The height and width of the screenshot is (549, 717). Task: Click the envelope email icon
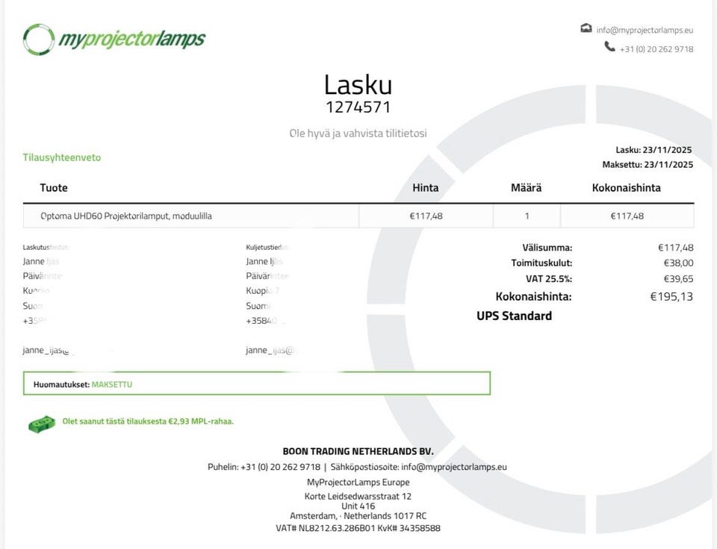click(x=586, y=28)
